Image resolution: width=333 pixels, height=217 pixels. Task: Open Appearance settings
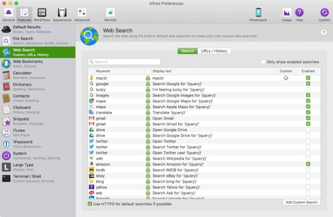(62, 15)
